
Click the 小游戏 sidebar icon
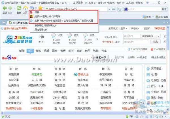(x=148, y=92)
